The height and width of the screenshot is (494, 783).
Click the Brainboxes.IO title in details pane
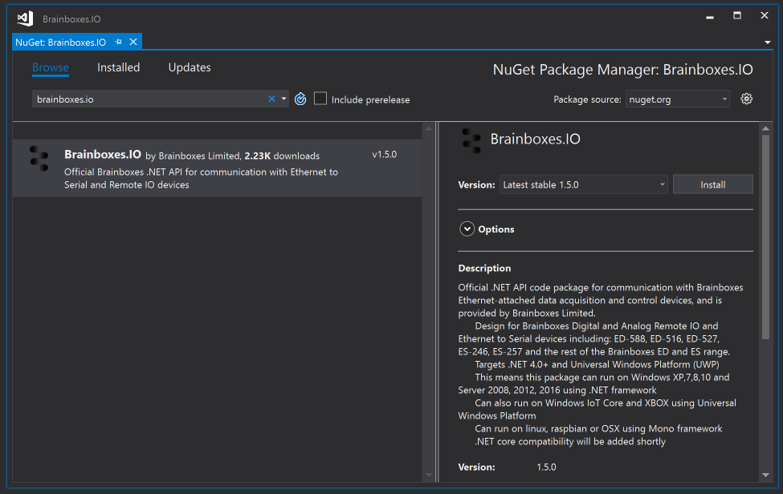point(536,139)
